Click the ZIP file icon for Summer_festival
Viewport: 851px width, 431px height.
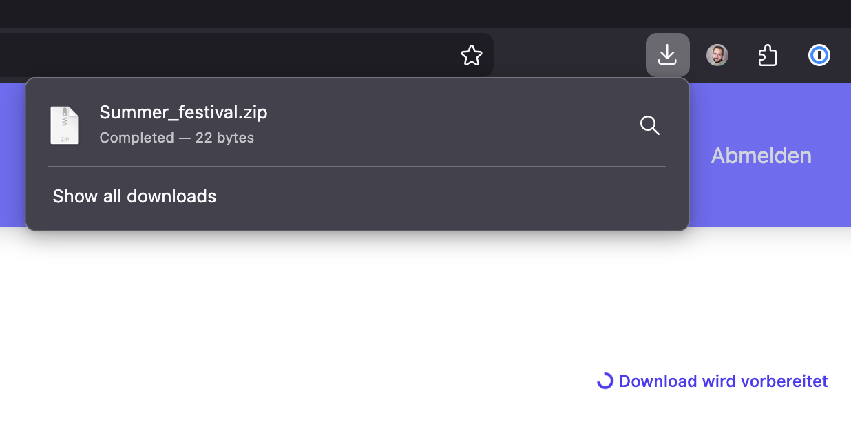[x=65, y=125]
